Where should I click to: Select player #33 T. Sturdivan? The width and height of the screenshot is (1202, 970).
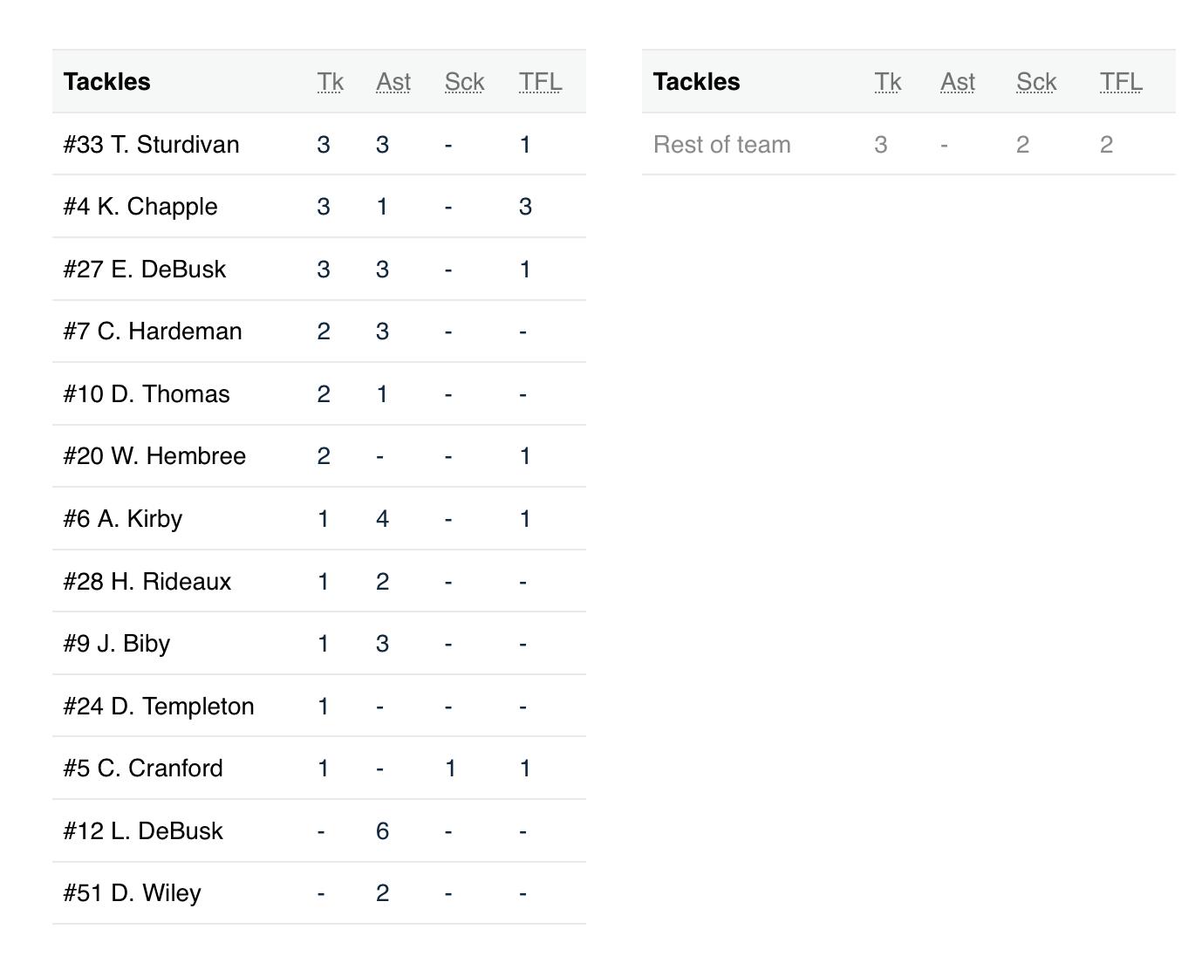(x=151, y=145)
